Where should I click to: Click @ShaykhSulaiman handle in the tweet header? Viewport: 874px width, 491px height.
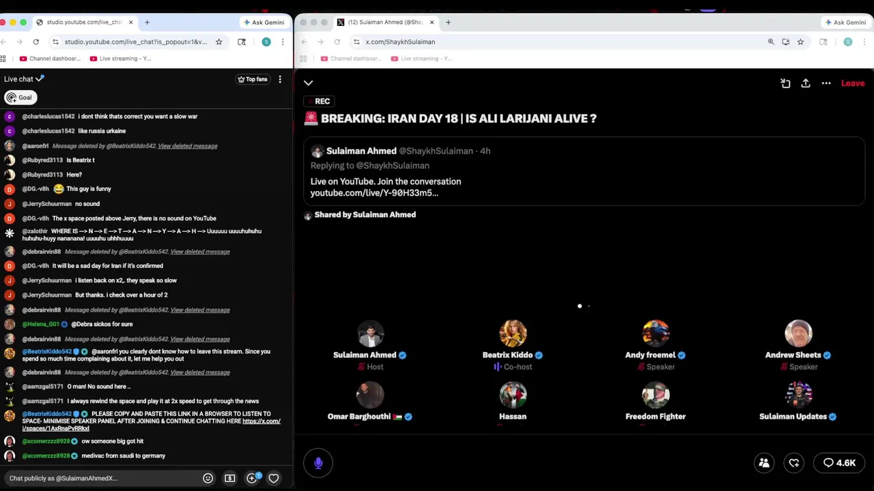pos(436,151)
